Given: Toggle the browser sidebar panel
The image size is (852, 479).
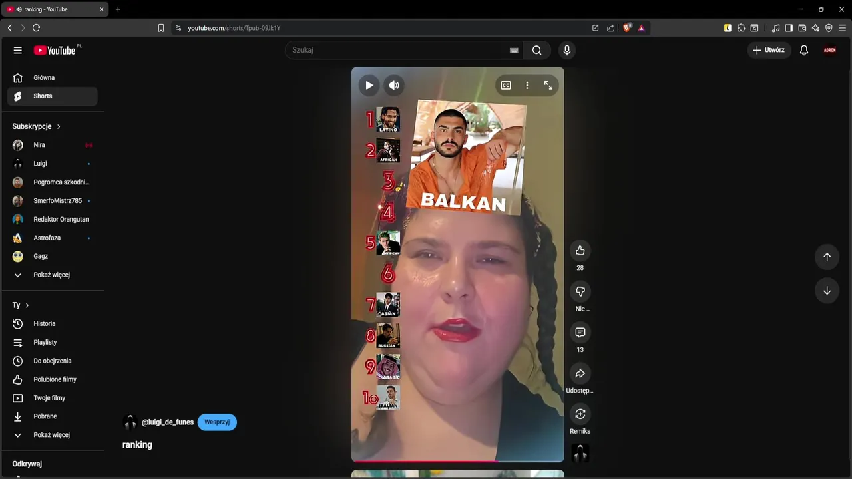Looking at the screenshot, I should point(789,28).
